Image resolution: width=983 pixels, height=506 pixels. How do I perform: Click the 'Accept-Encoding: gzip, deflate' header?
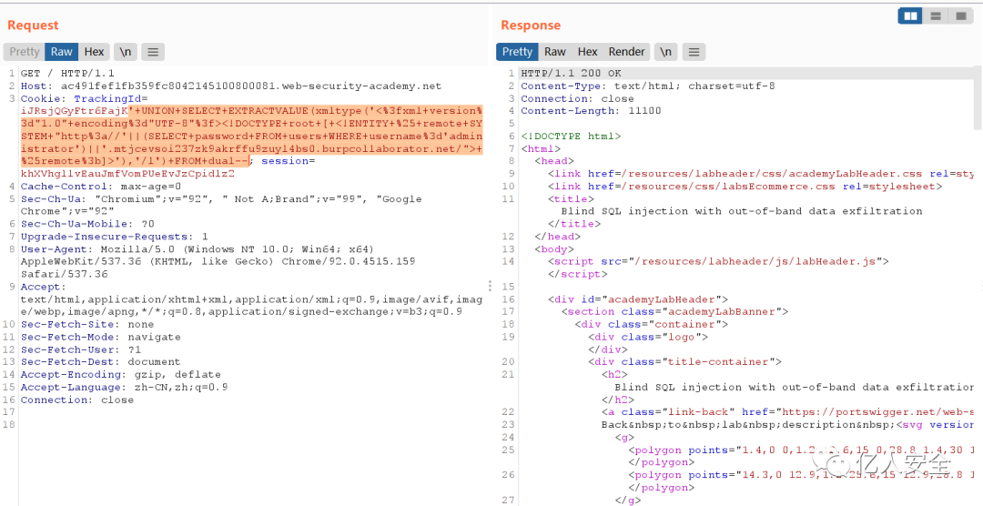coord(120,374)
